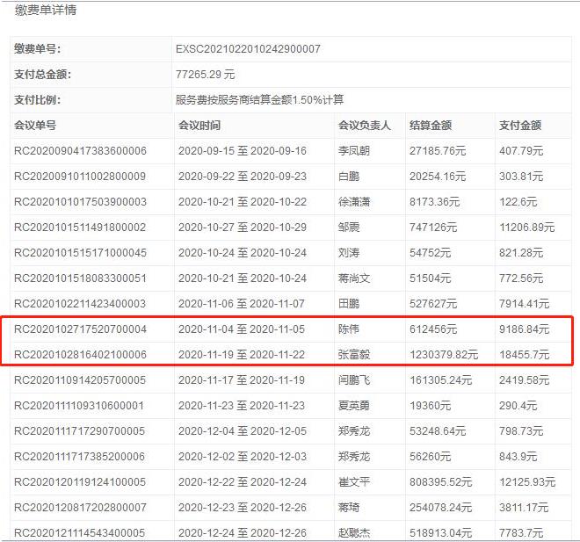Viewport: 580px width, 542px height.
Task: Open meeting order RC2020090417383600006
Action: point(80,151)
